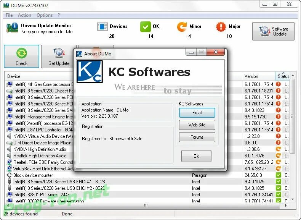Viewport: 301px width, 220px height.
Task: Click version cell 6.0.1.7076
Action: tap(255, 156)
